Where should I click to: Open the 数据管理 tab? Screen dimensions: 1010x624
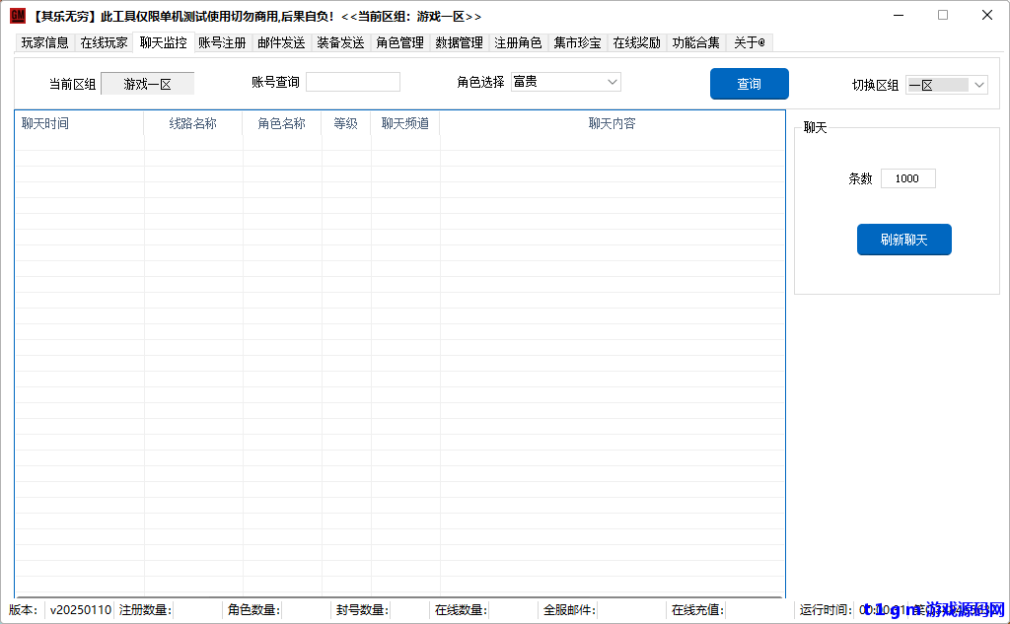point(459,43)
